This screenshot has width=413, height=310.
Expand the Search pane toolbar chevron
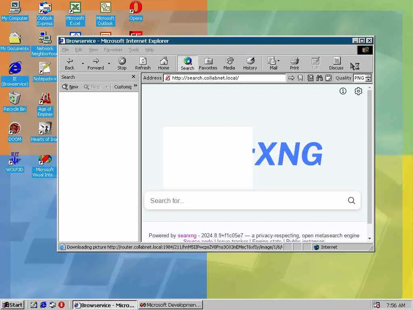point(136,86)
